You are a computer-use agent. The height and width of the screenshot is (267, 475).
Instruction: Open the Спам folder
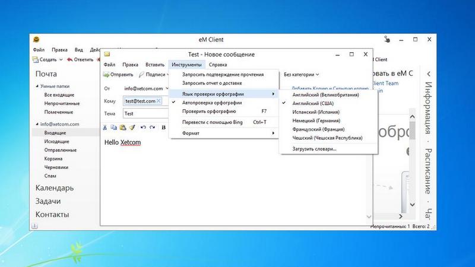pyautogui.click(x=50, y=176)
